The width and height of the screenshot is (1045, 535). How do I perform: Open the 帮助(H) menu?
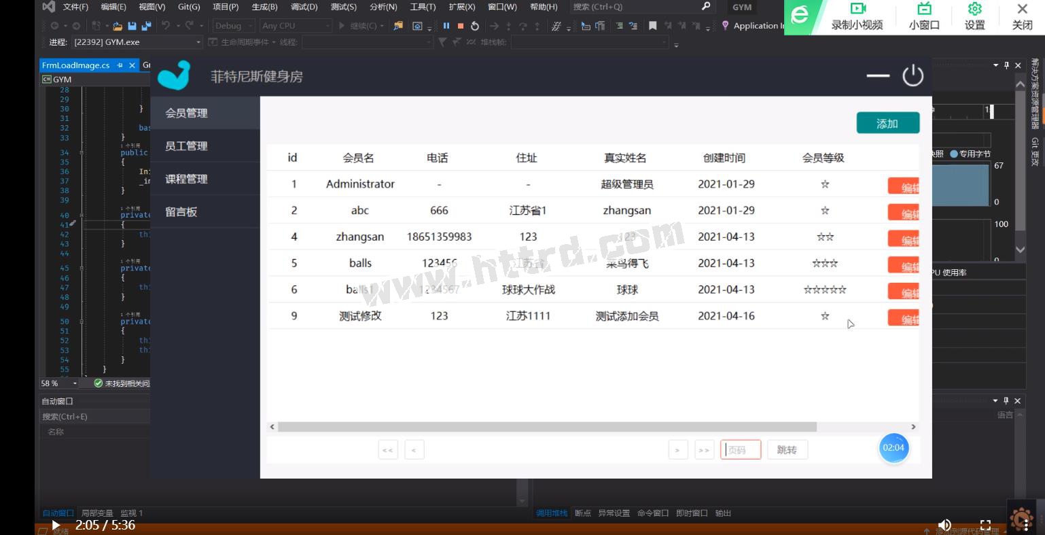(x=544, y=7)
